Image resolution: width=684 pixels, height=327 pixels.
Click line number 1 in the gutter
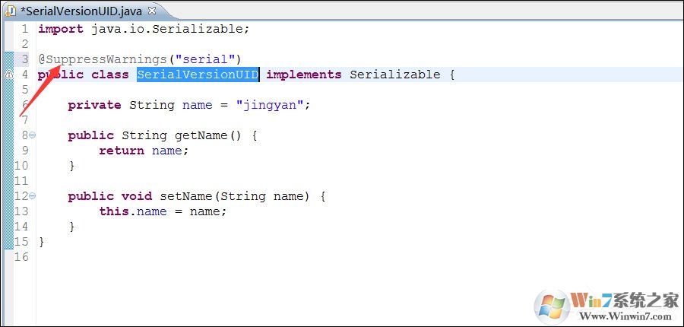24,29
